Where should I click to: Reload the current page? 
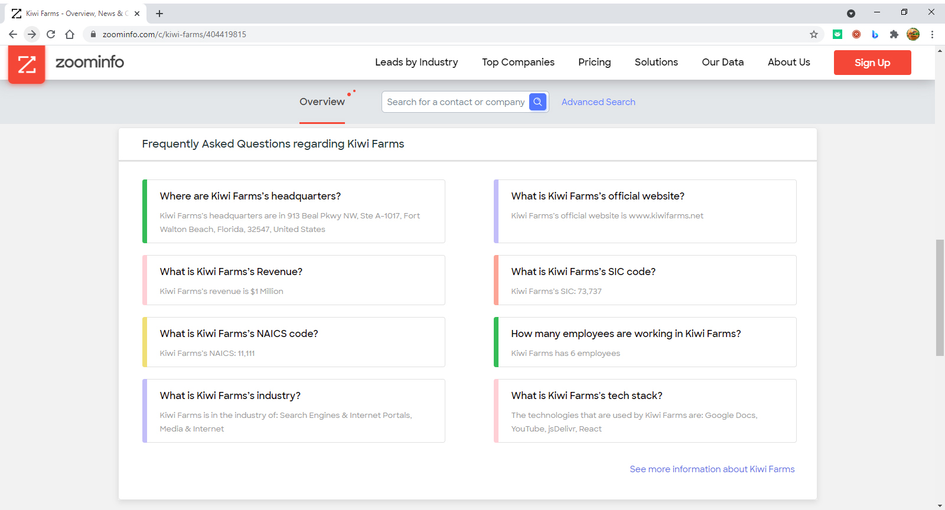pyautogui.click(x=51, y=34)
